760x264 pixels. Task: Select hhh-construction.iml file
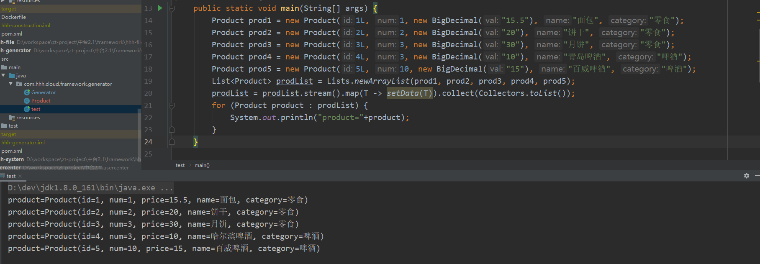26,26
